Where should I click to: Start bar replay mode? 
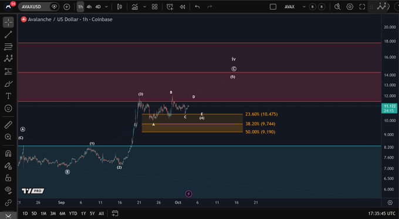pyautogui.click(x=182, y=7)
